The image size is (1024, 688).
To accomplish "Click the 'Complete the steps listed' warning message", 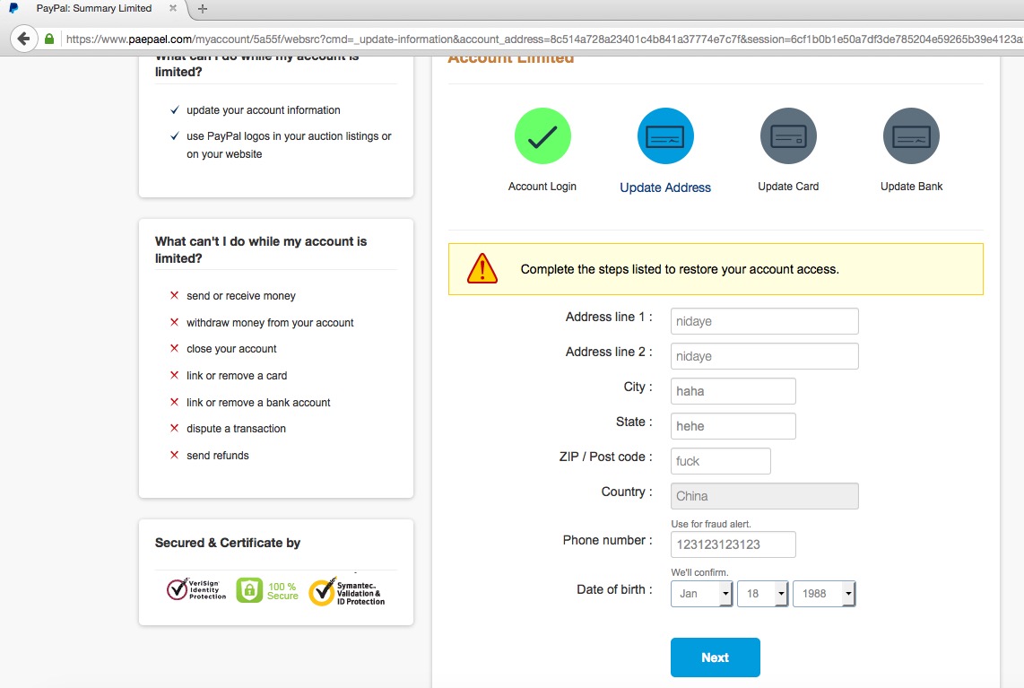I will click(680, 269).
